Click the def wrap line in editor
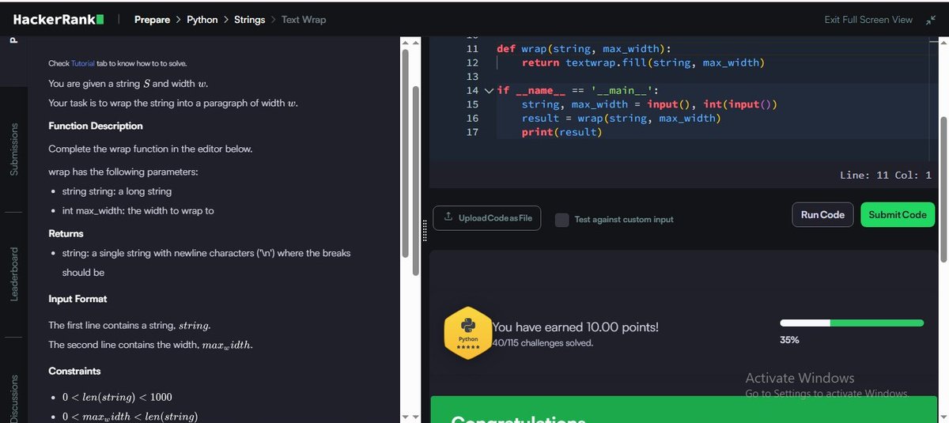The height and width of the screenshot is (423, 949). [x=584, y=49]
